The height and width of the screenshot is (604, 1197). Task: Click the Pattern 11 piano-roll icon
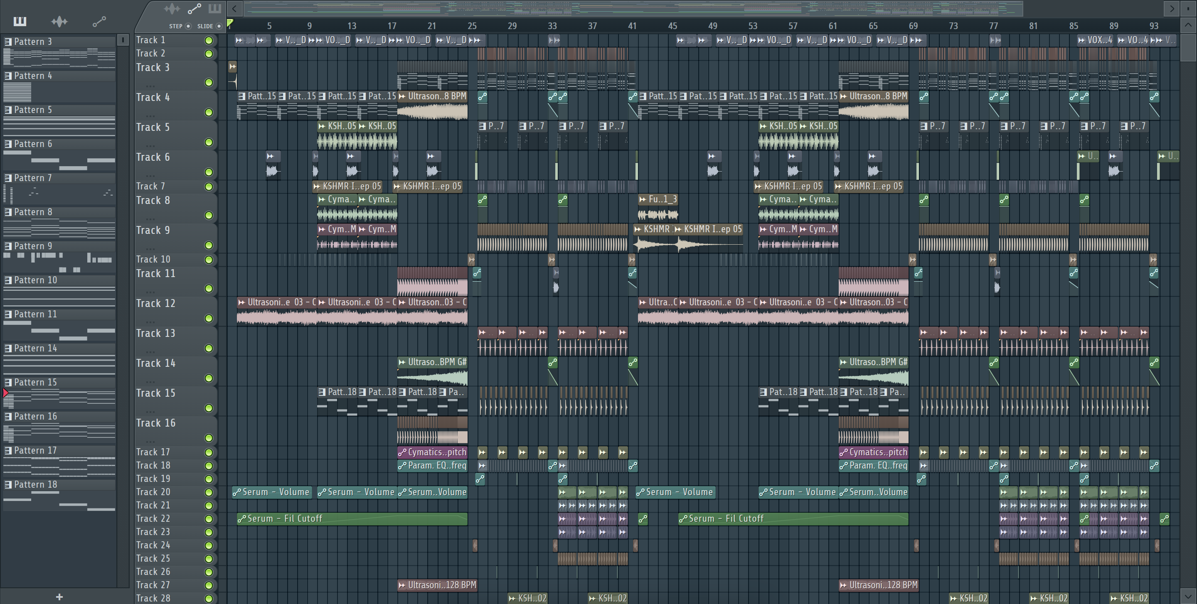coord(8,314)
